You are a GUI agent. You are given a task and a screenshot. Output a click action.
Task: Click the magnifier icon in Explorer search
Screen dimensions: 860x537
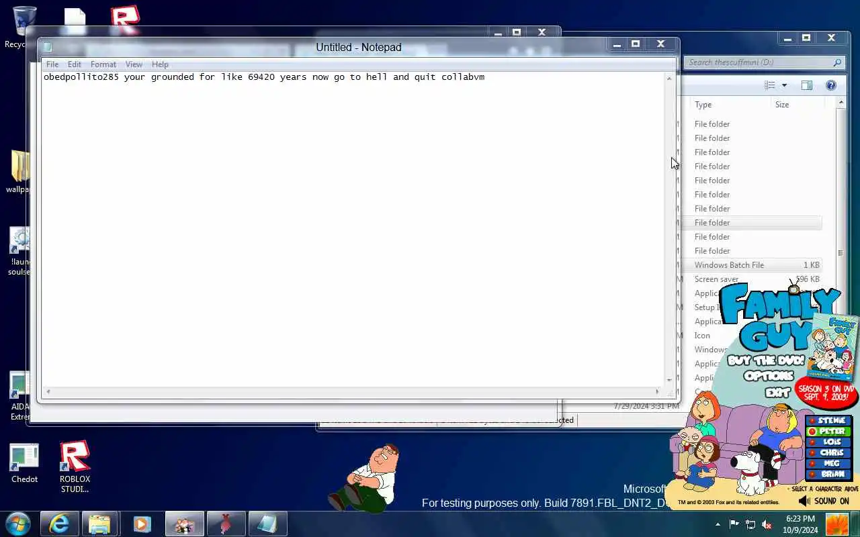[x=837, y=62]
